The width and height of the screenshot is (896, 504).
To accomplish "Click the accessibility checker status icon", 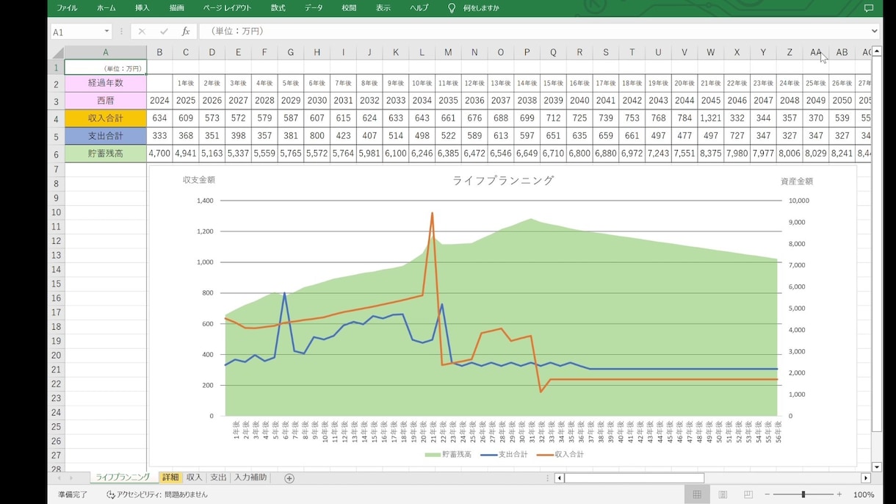I will [111, 495].
